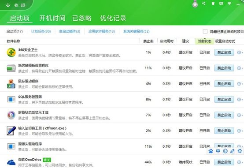The height and width of the screenshot is (168, 244).
Task: Select the 应用软件服务(13) sub-tab
Action: (101, 31)
